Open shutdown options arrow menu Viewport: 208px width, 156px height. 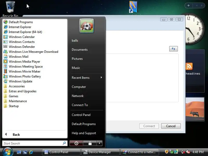point(100,143)
